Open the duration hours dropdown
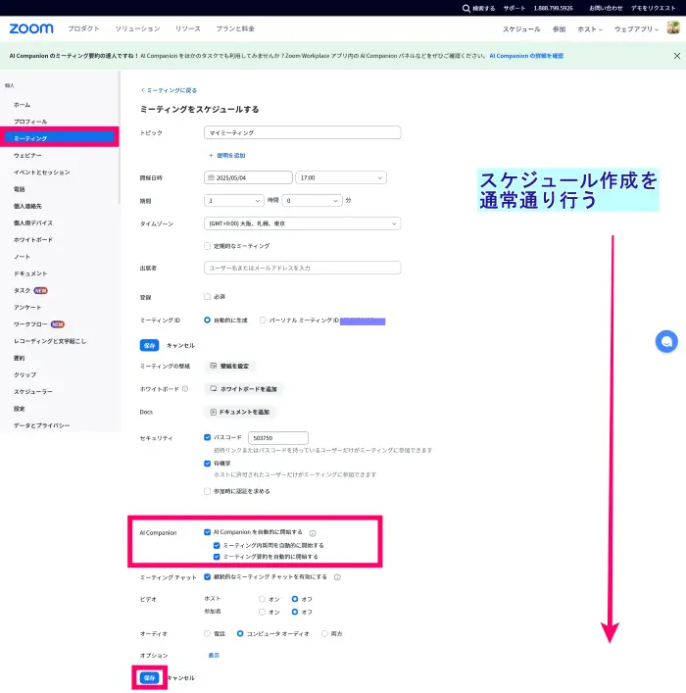The image size is (686, 693). [x=234, y=201]
